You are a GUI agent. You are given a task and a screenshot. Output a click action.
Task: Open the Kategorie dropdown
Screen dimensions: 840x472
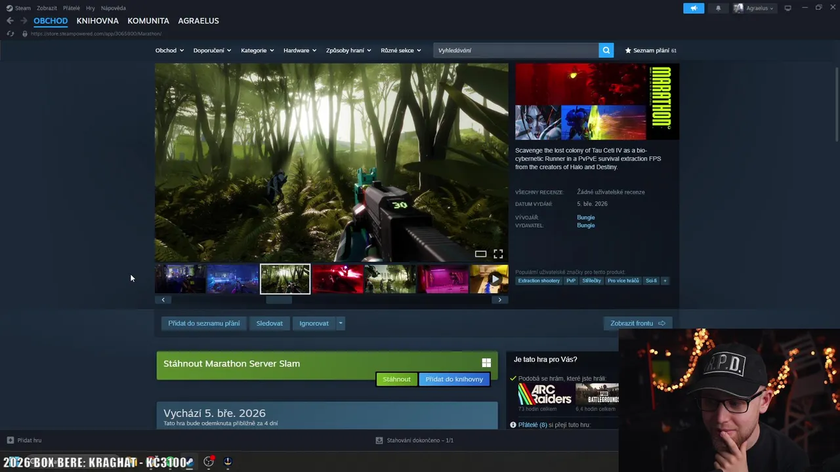pyautogui.click(x=257, y=50)
